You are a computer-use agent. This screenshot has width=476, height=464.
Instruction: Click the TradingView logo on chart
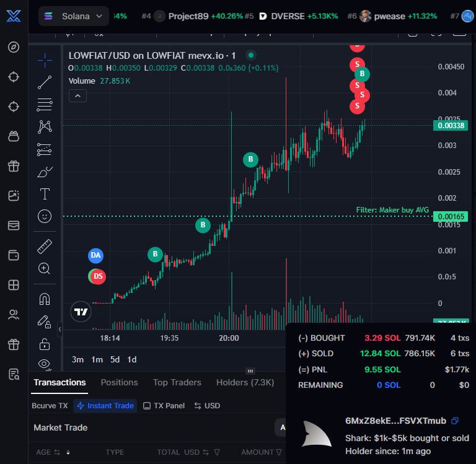(x=81, y=312)
